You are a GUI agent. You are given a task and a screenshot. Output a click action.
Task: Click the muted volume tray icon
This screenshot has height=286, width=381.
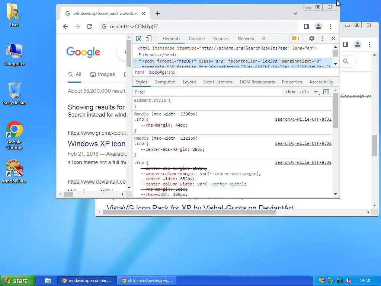[349, 281]
